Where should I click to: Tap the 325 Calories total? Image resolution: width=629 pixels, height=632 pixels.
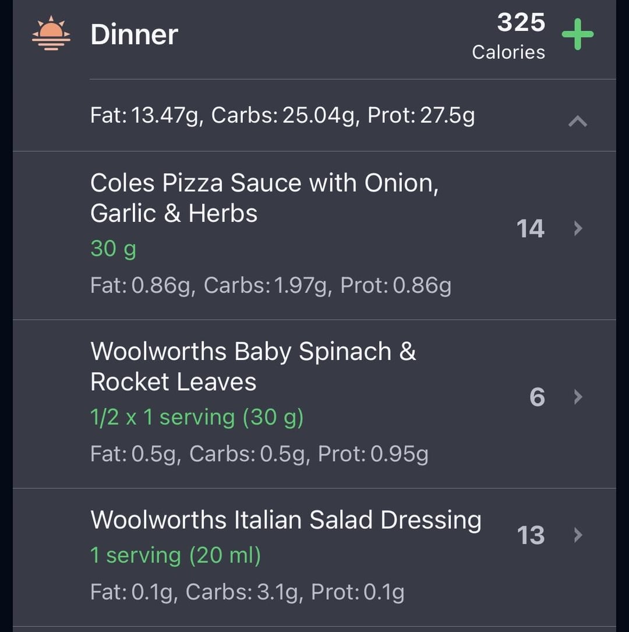[x=508, y=36]
